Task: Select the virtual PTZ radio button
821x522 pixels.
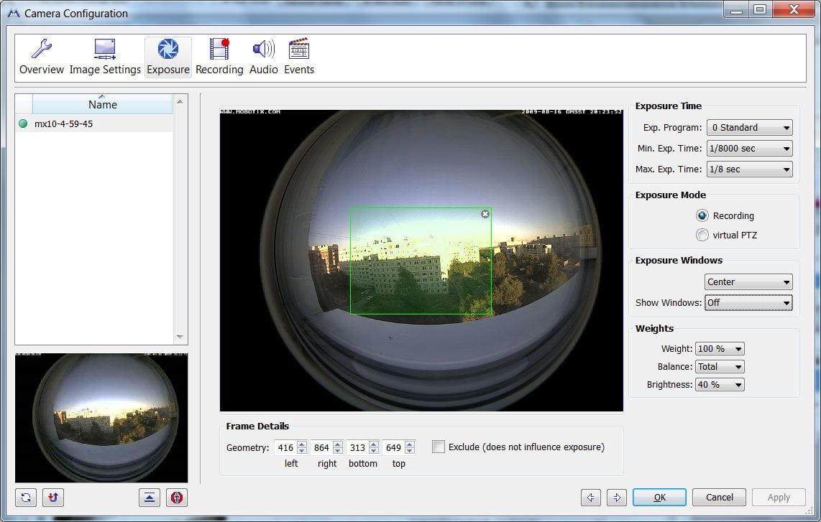Action: [x=702, y=235]
